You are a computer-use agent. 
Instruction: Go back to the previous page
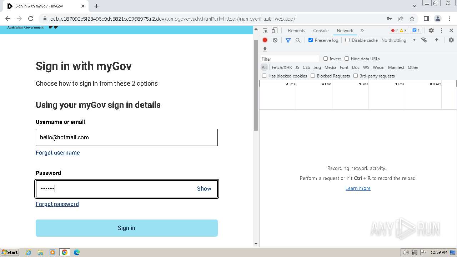pyautogui.click(x=8, y=19)
